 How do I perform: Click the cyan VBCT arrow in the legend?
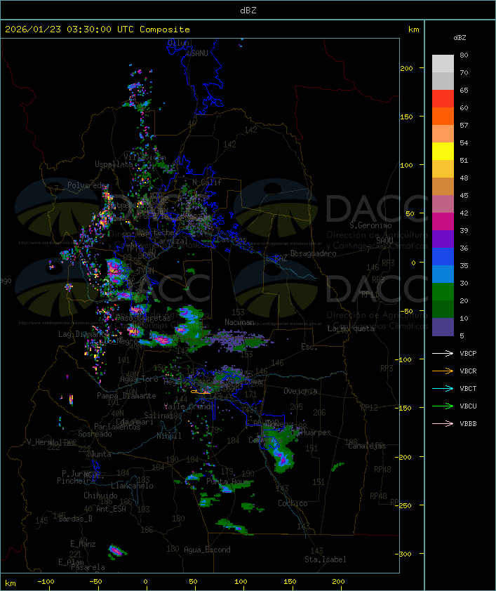[443, 388]
